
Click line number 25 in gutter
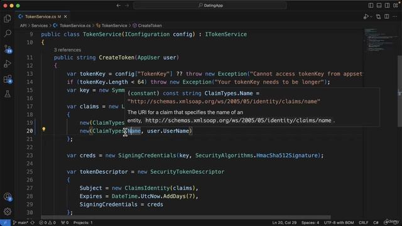pos(30,171)
